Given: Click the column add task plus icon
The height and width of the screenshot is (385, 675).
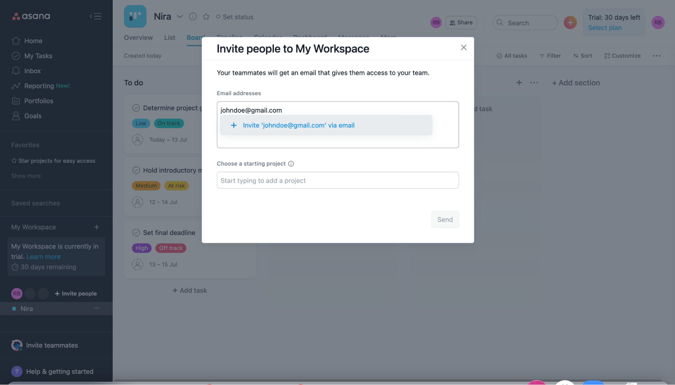Looking at the screenshot, I should coord(519,83).
